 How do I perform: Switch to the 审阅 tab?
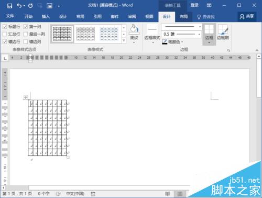(132, 17)
